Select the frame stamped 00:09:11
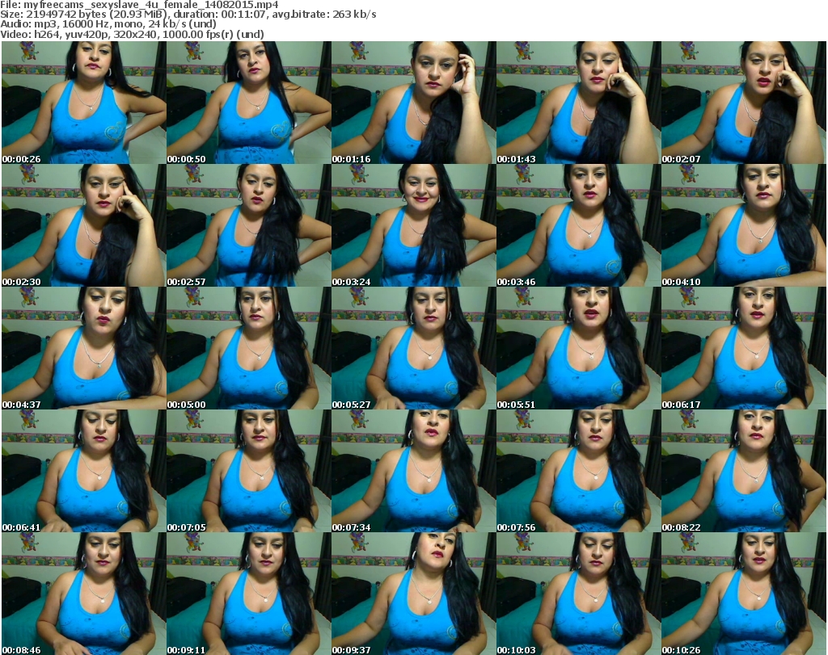This screenshot has height=655, width=828. click(x=249, y=594)
